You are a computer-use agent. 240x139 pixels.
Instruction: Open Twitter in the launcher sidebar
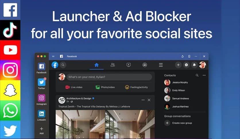pos(41,84)
